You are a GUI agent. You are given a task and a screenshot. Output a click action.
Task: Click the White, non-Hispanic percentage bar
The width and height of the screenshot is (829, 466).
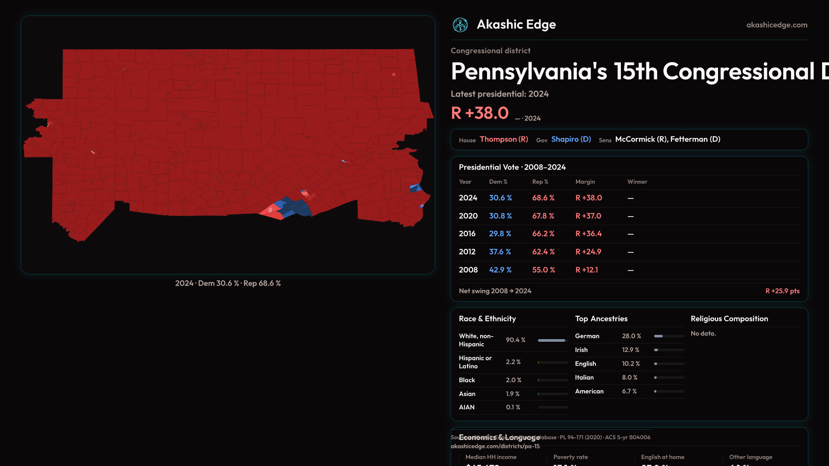click(552, 340)
